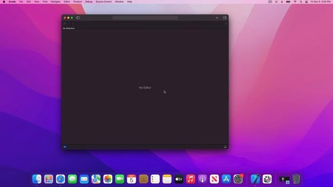Open the Xcode application menu

pos(12,2)
